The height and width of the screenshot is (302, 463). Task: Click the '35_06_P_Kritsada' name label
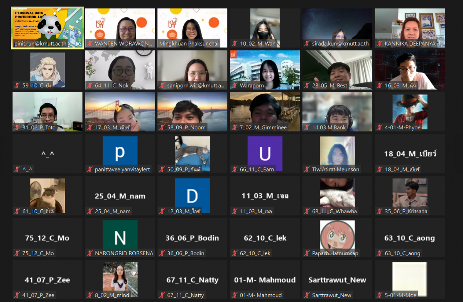click(406, 211)
